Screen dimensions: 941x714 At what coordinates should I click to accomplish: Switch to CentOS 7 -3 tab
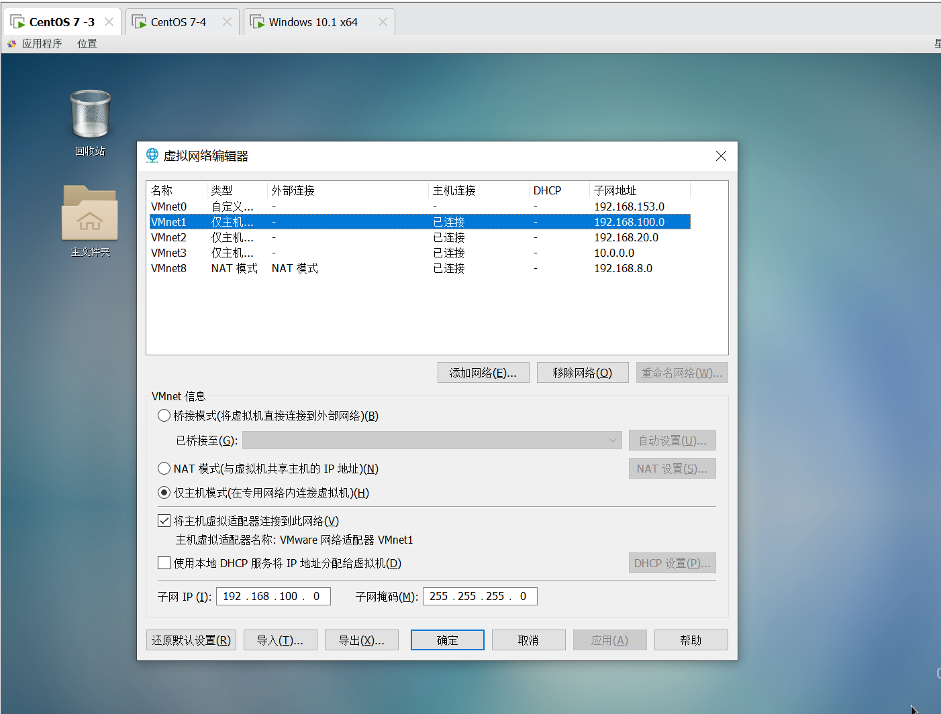point(62,22)
